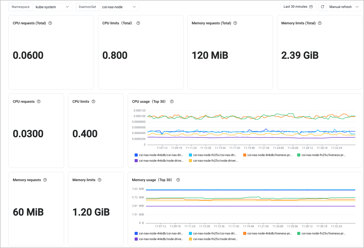Toggle csi-nas-node-fn25v/csi-nas-dri legend in Memory usage
This screenshot has height=248, width=364.
tap(213, 233)
